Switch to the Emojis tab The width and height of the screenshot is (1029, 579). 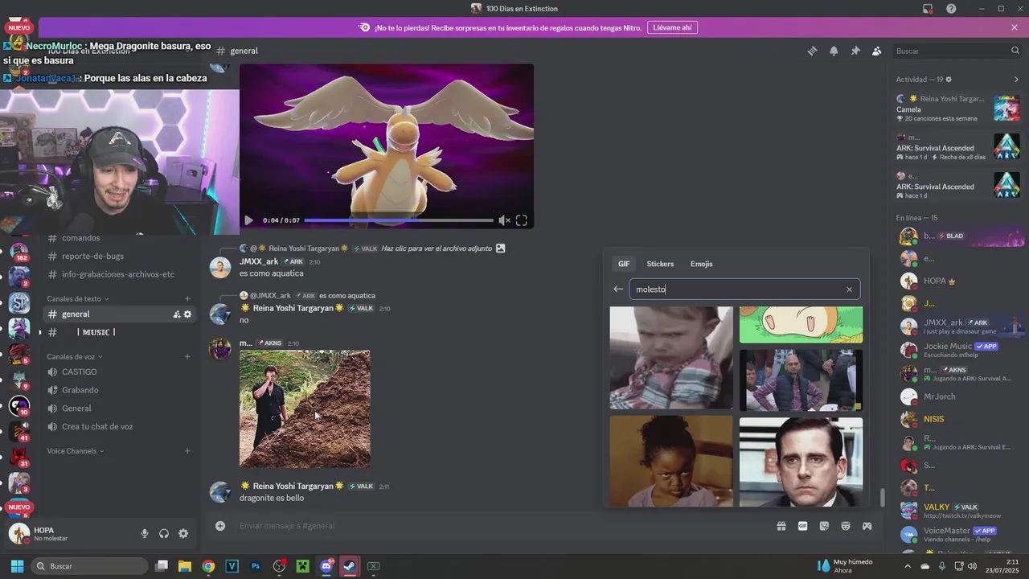701,264
